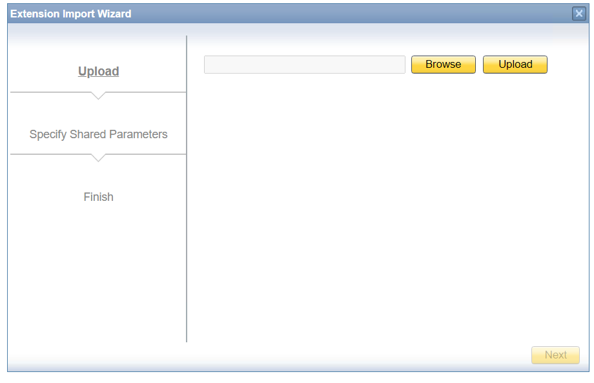Click the blank space right of Upload button
Viewport: 594px width, 383px height.
pos(567,65)
